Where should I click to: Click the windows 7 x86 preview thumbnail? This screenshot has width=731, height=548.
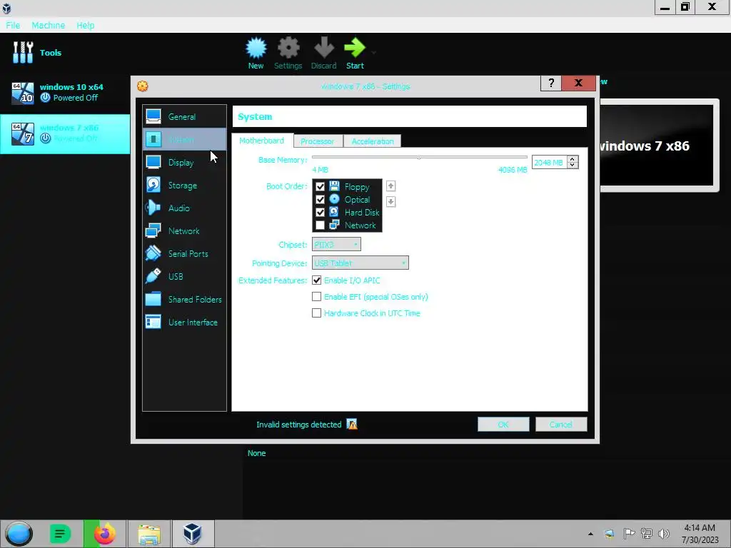(657, 145)
